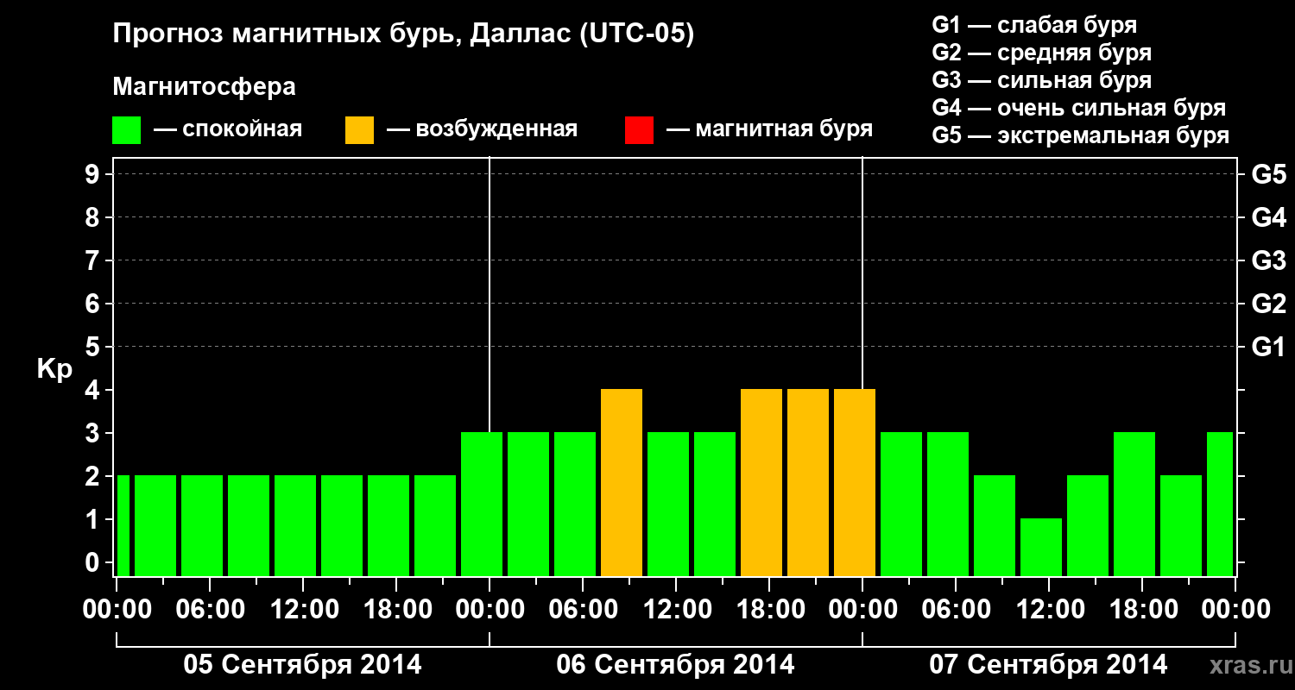The image size is (1295, 690).
Task: Click the '18:00' time label for 06 Сентября
Action: pyautogui.click(x=769, y=610)
